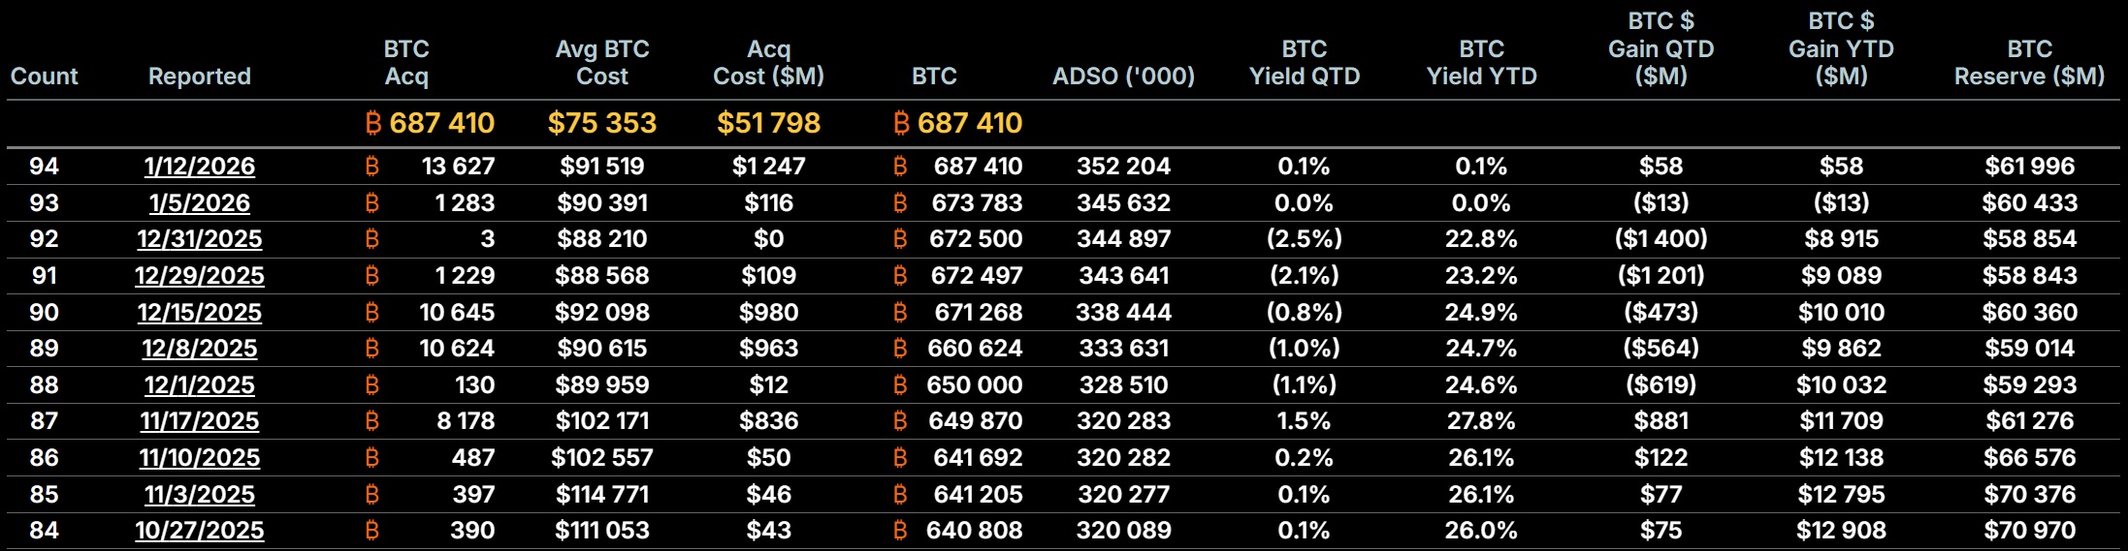Click the Bitcoin icon beside 672 500 holdings
Screen dimensions: 2128x551
point(900,239)
